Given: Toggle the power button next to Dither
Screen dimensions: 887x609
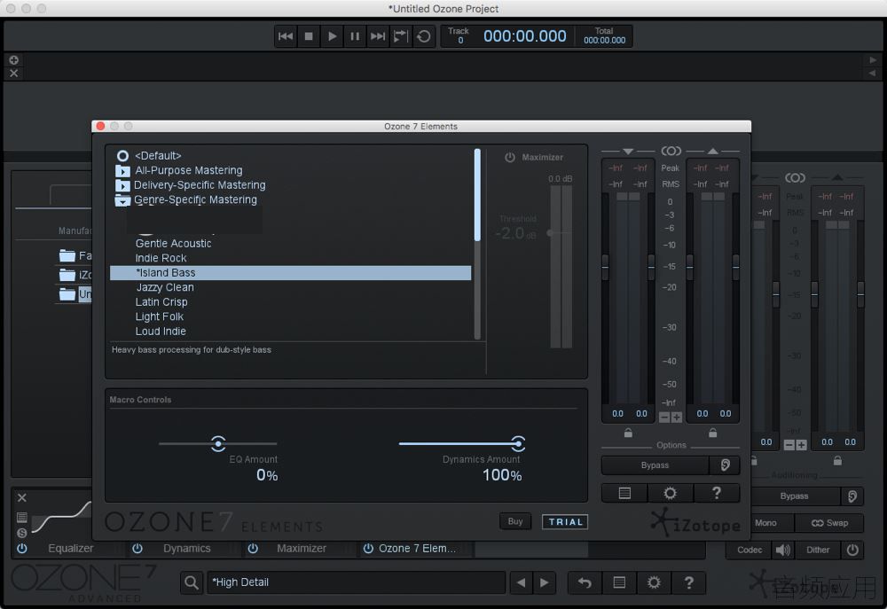Looking at the screenshot, I should click(x=852, y=550).
